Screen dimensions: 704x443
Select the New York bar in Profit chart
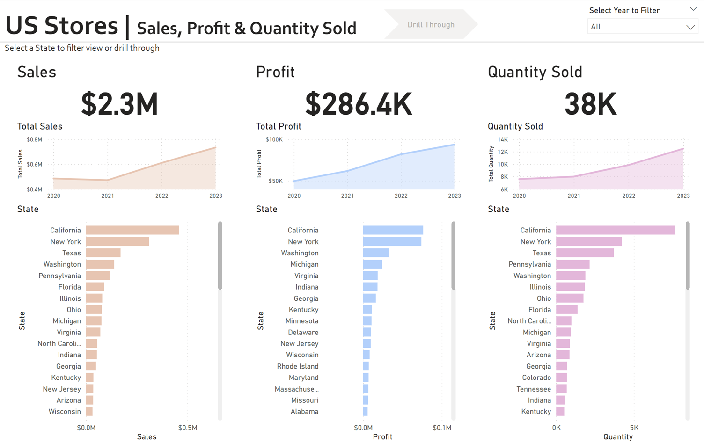click(x=392, y=242)
